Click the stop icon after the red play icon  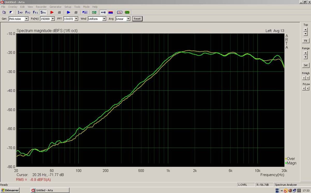tap(59, 12)
